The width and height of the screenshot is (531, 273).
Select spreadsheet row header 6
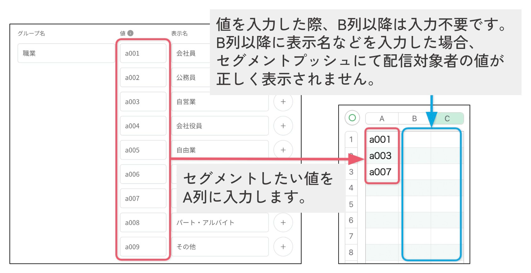[x=351, y=220]
